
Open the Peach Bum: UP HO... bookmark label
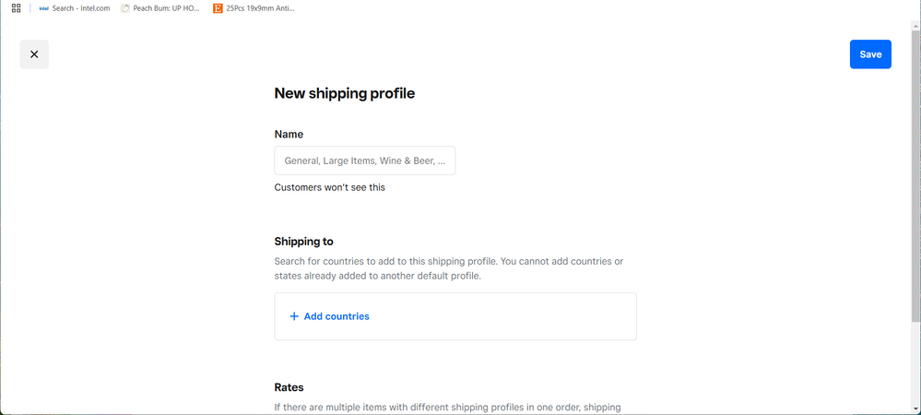pos(166,8)
